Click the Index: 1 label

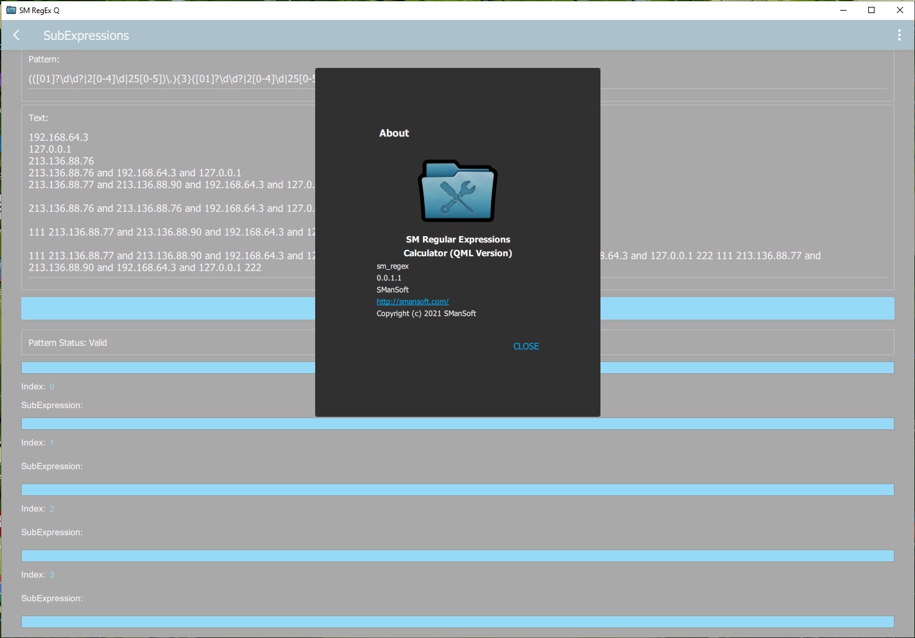point(37,442)
